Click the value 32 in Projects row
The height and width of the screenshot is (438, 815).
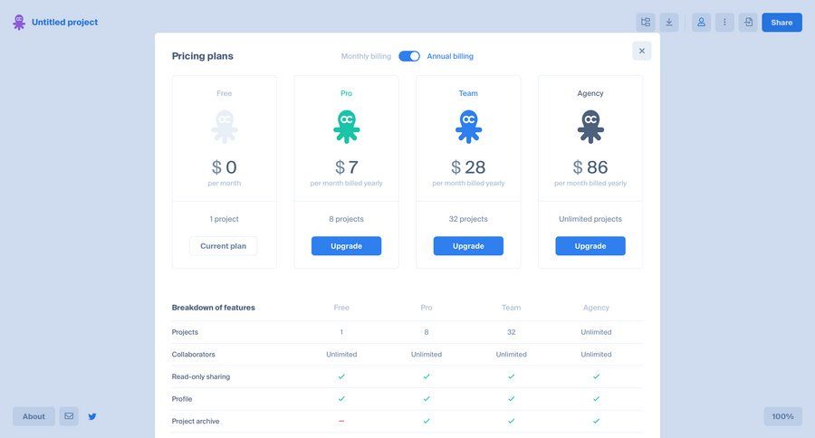tap(512, 332)
